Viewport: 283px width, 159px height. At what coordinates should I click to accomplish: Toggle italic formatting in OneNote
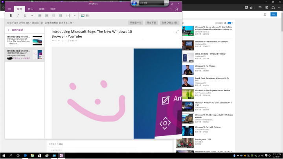(18, 15)
